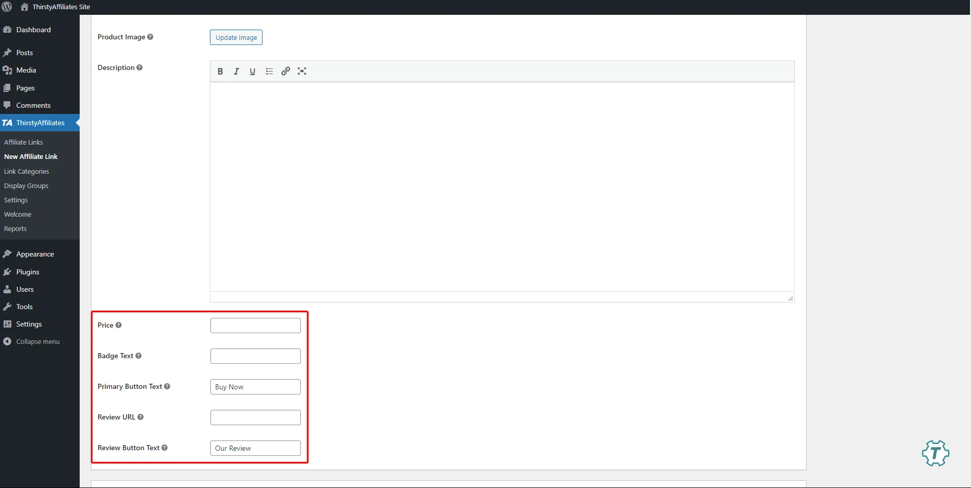Click the Badge Text input field
Viewport: 971px width, 488px height.
click(255, 356)
